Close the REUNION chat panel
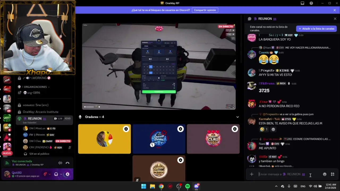The width and height of the screenshot is (340, 191). point(335,19)
